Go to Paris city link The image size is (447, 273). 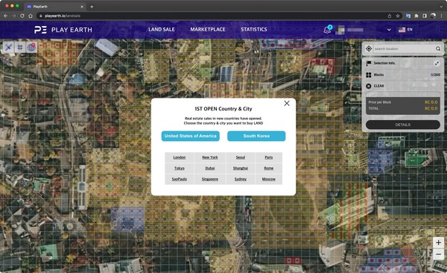268,157
